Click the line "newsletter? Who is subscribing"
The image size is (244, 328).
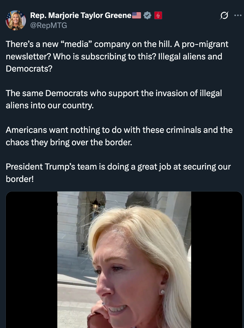pos(114,57)
